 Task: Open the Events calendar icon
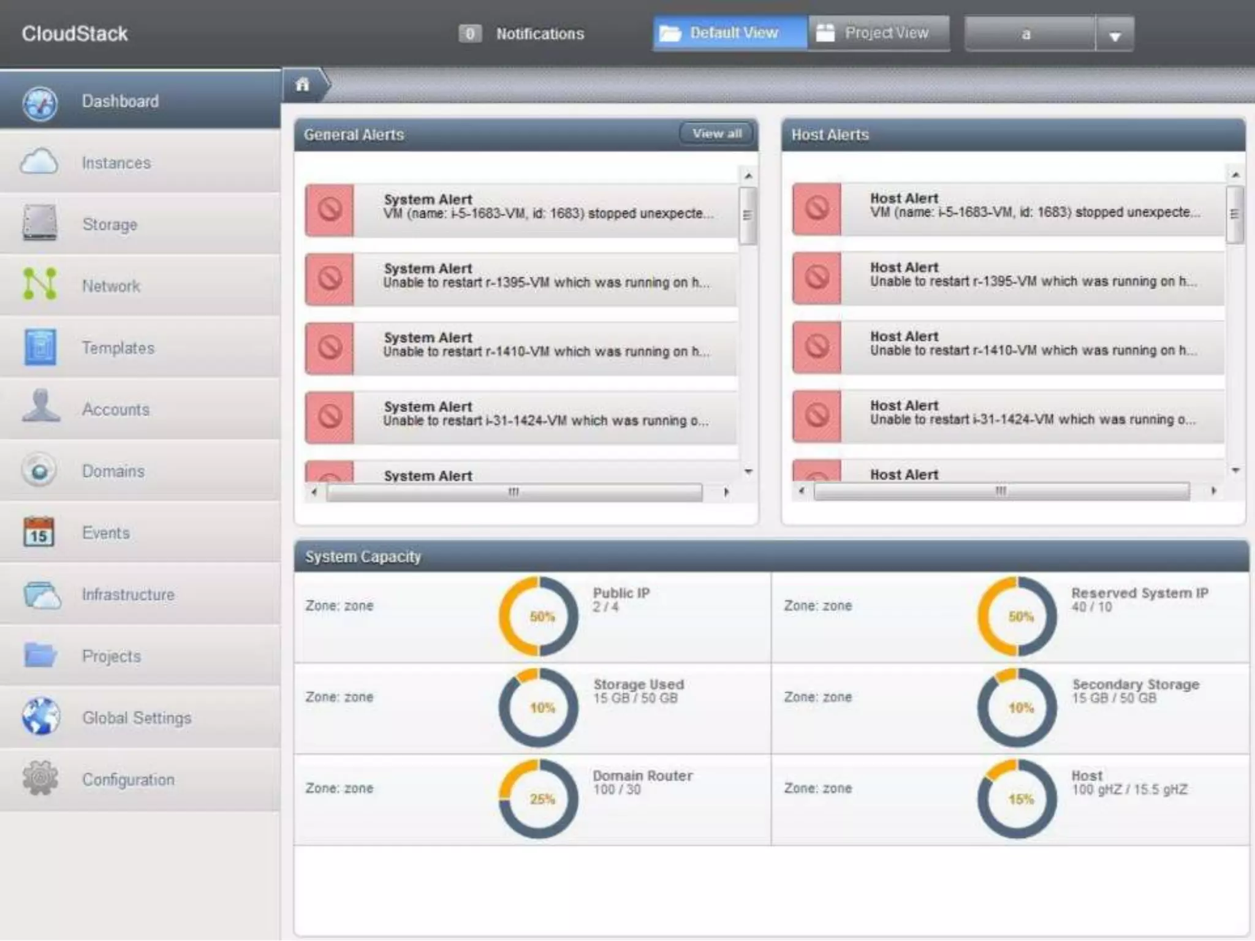point(39,532)
